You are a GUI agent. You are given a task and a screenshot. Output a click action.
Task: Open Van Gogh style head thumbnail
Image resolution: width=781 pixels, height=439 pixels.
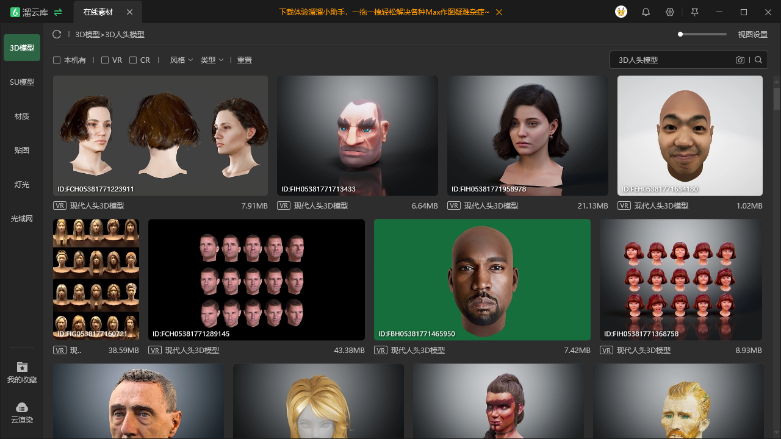click(678, 401)
